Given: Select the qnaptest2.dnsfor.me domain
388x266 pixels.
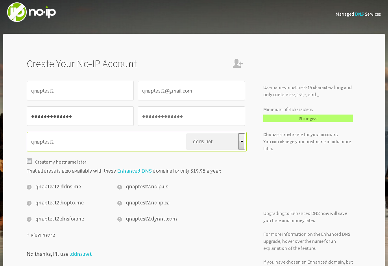Looking at the screenshot, I should [x=60, y=219].
